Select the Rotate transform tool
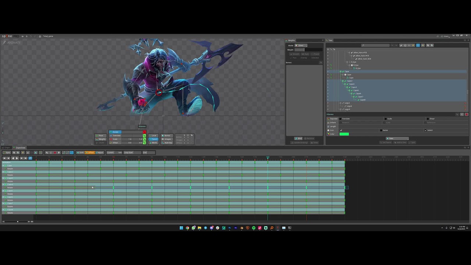 [115, 132]
